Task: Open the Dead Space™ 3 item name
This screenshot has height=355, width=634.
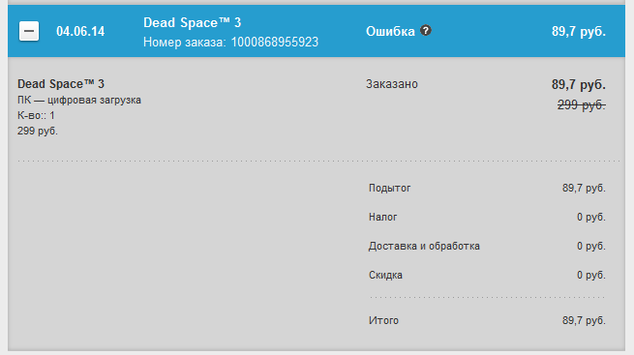Action: click(x=61, y=84)
